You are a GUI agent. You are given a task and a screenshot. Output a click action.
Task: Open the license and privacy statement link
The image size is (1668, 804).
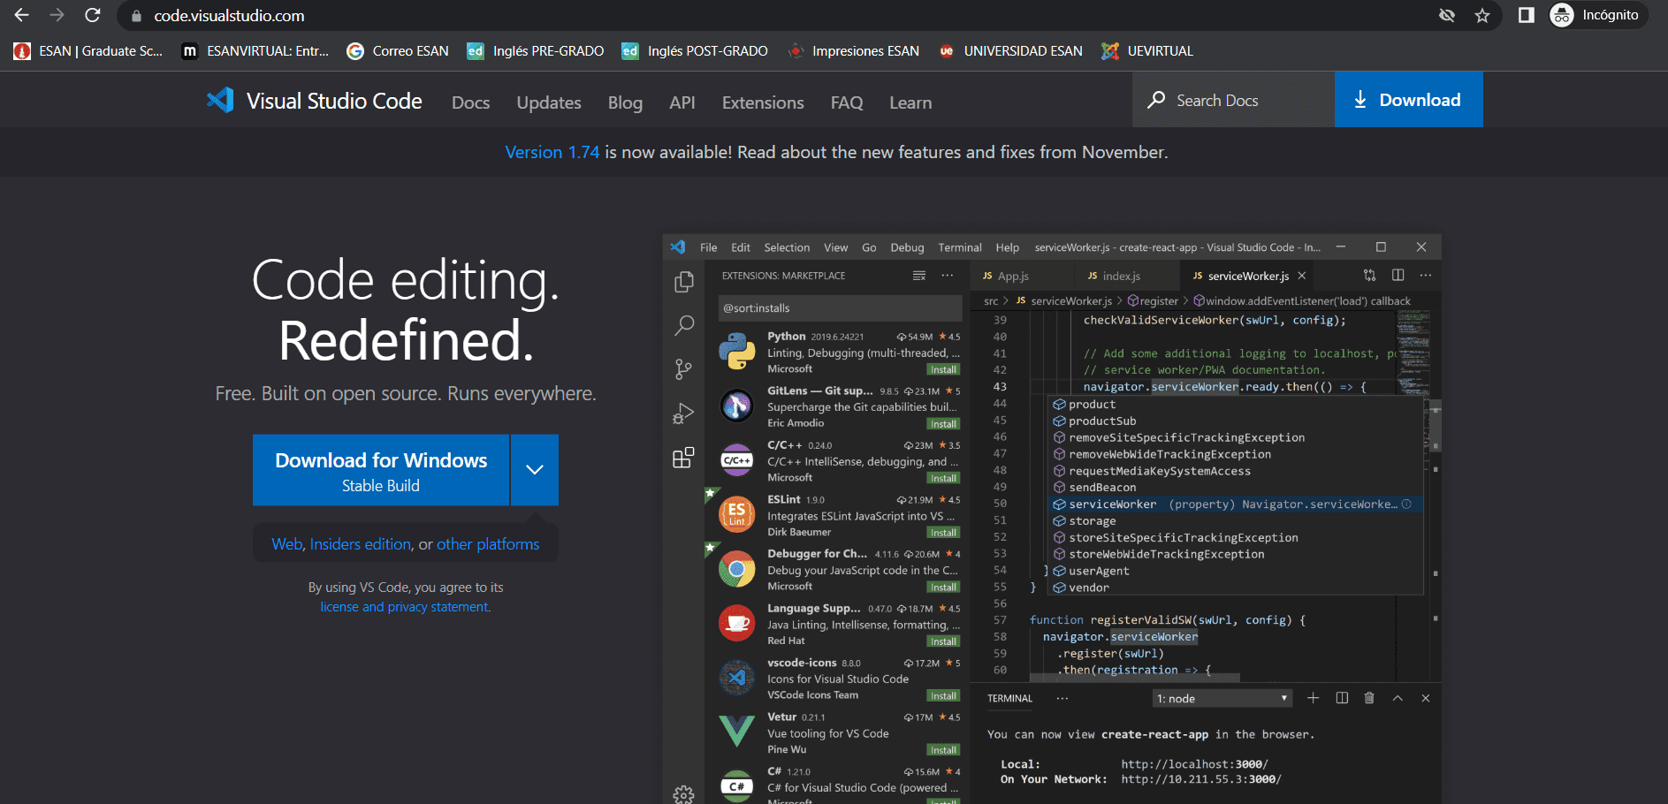pyautogui.click(x=405, y=607)
